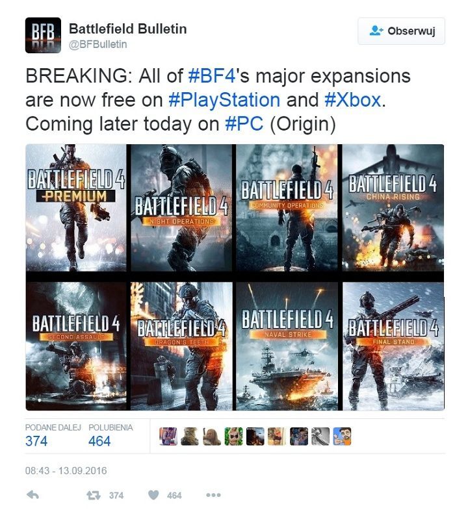
Task: Click the retweet icon
Action: tap(94, 495)
